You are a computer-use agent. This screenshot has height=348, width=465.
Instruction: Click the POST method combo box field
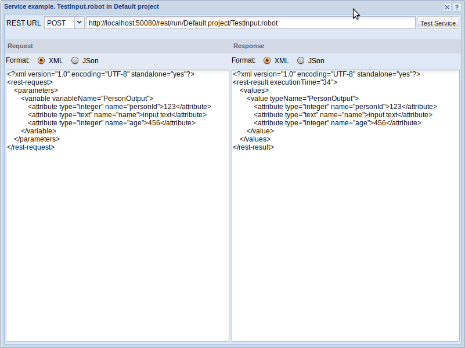(x=59, y=23)
